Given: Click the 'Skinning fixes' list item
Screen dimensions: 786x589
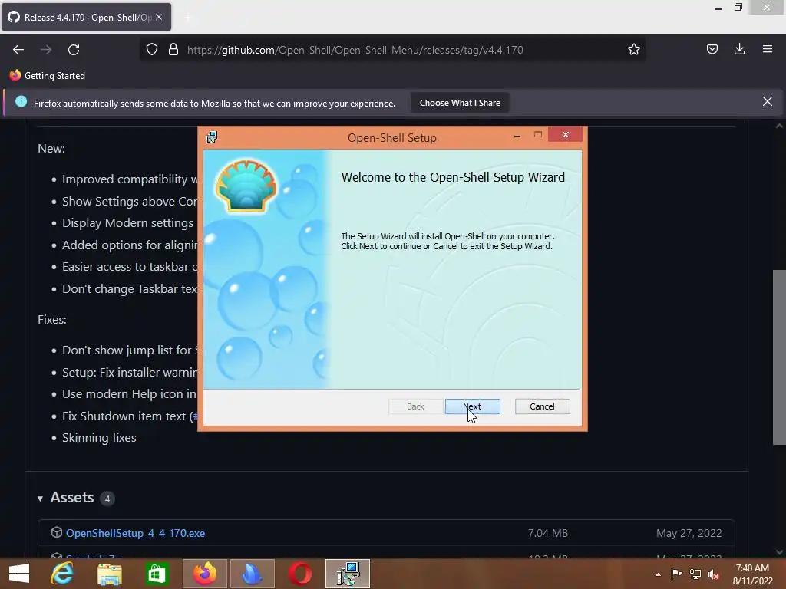Looking at the screenshot, I should (x=99, y=438).
